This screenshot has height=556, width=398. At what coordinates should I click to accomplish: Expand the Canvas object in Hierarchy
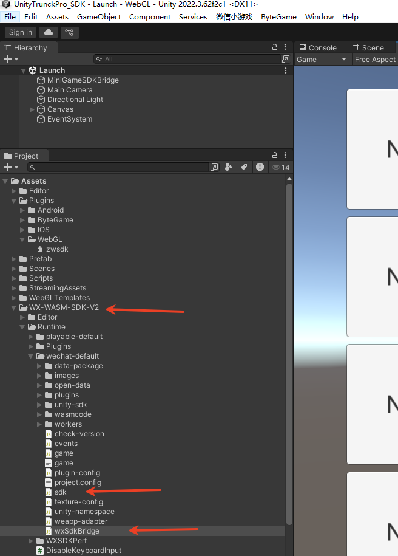click(x=32, y=109)
